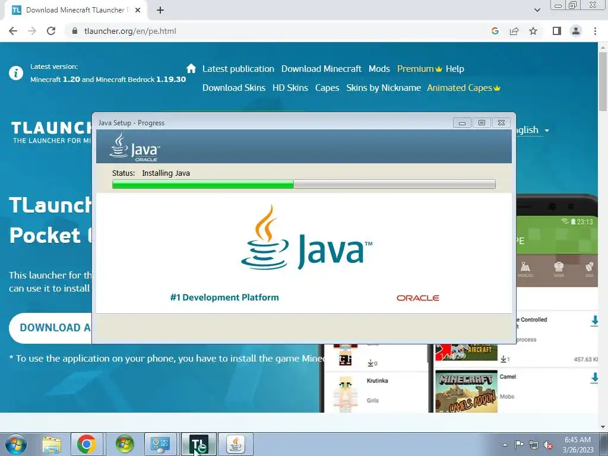
Task: Click the Camels Addon thumbnail
Action: pos(466,391)
